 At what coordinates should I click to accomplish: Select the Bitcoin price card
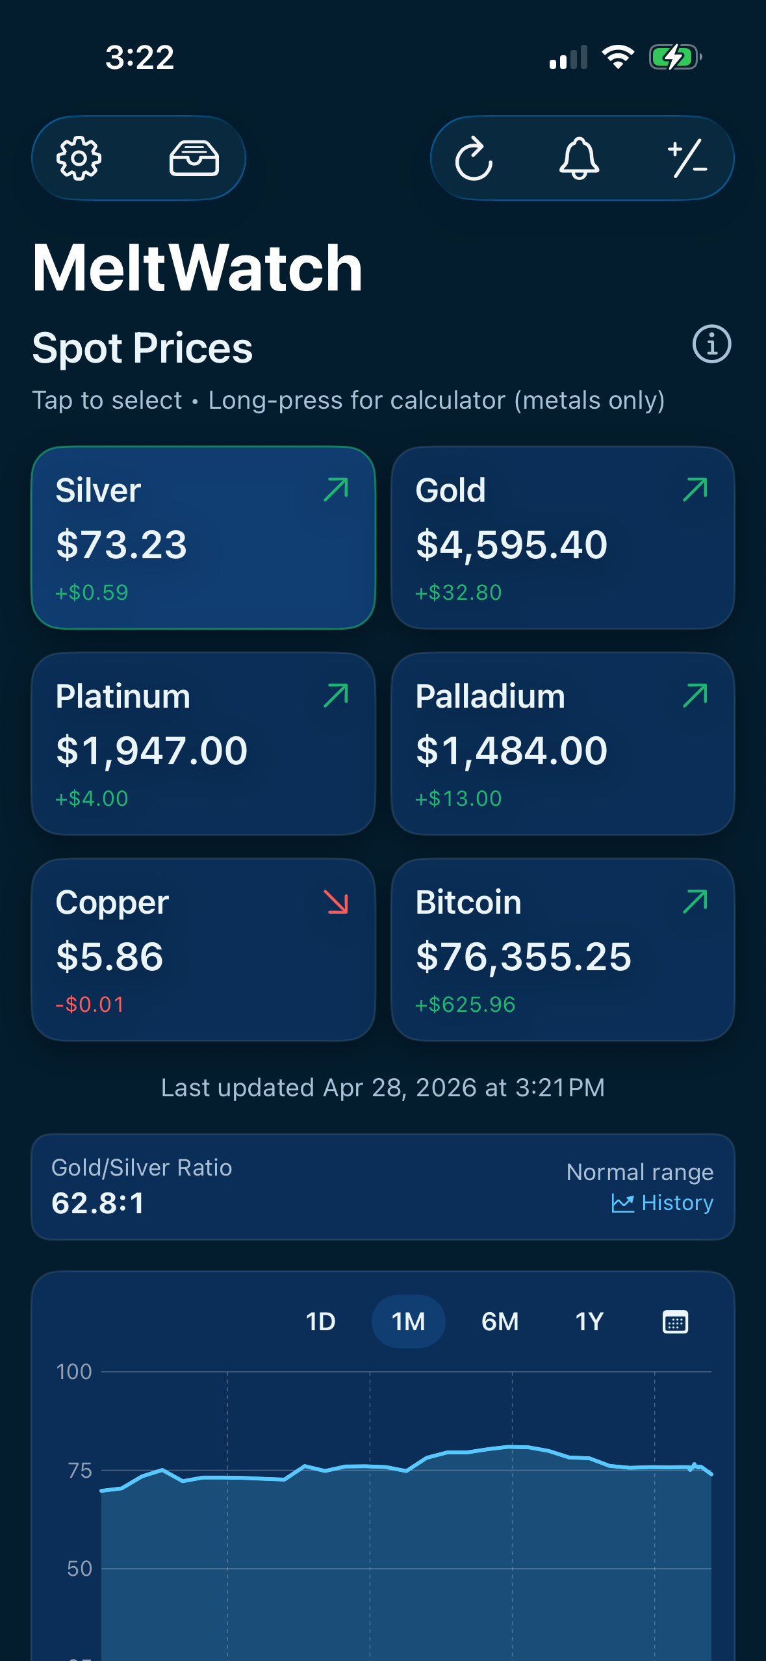coord(563,949)
